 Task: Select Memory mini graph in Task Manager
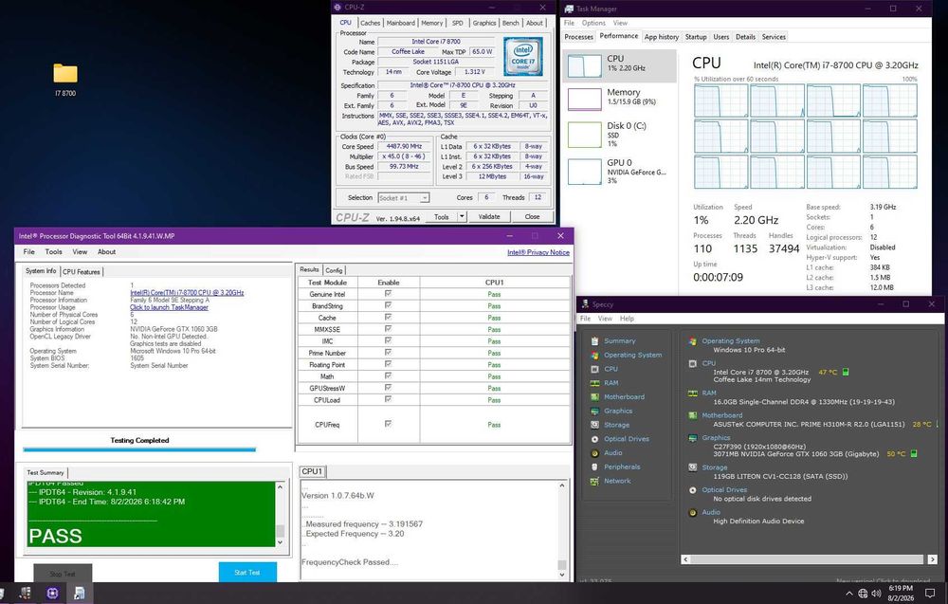[585, 100]
